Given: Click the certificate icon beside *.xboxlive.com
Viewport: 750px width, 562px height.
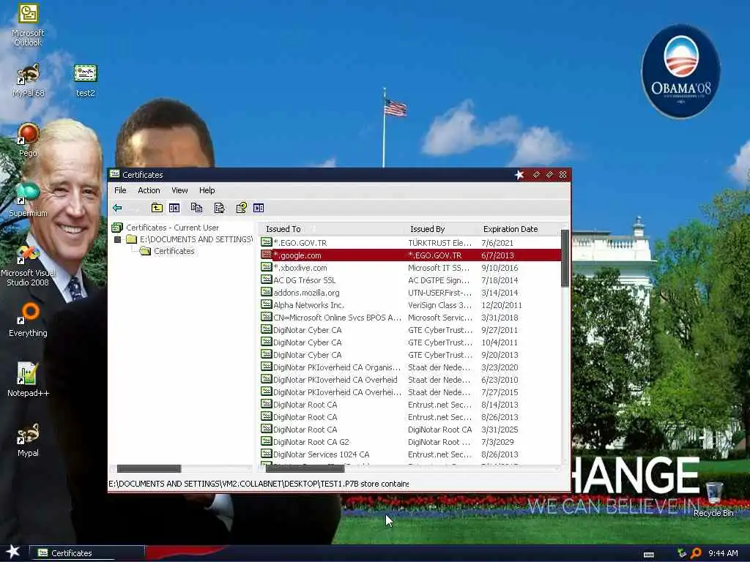Looking at the screenshot, I should 267,267.
